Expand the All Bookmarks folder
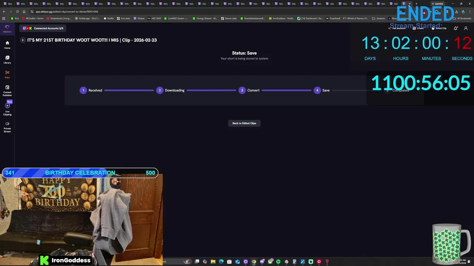This screenshot has width=474, height=266. coord(463,18)
